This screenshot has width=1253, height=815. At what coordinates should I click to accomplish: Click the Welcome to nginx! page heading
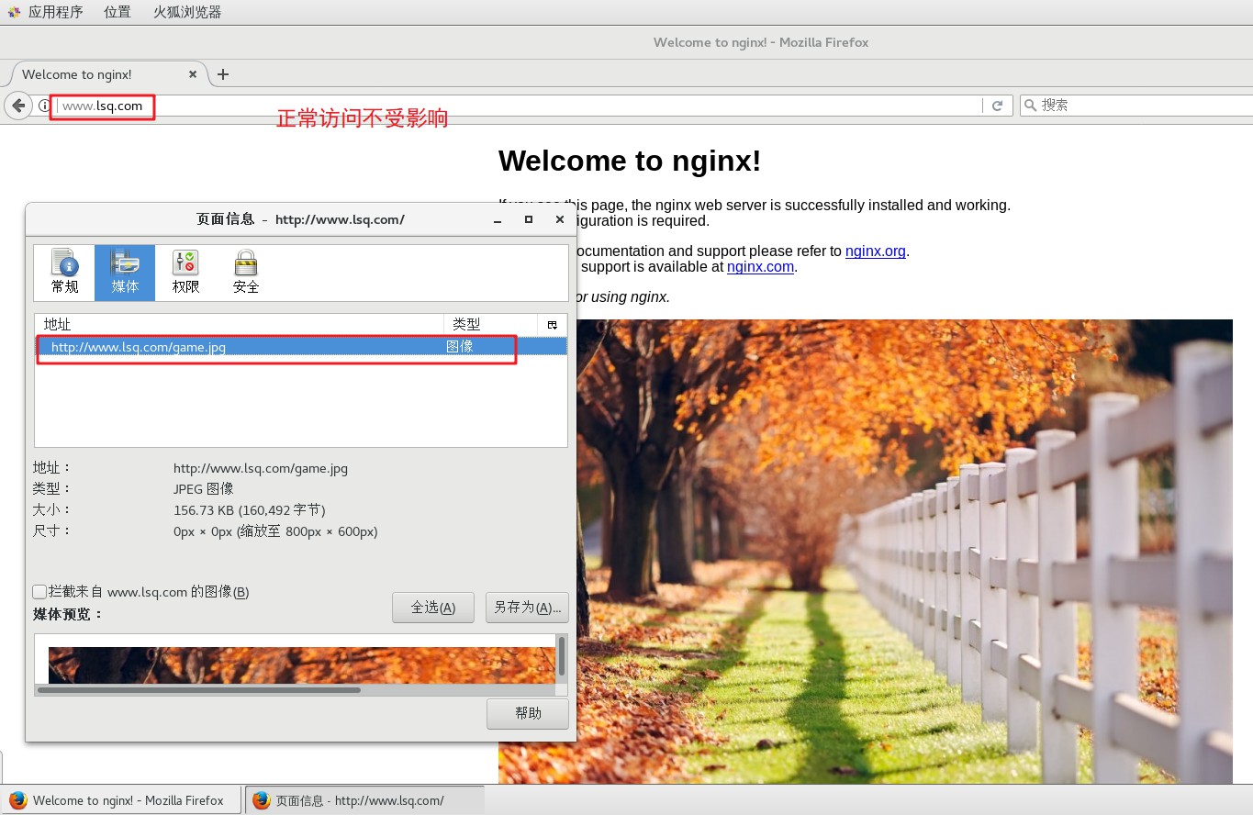point(630,162)
